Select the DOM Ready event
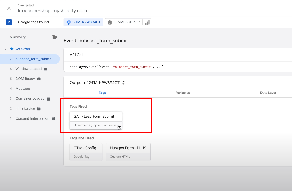Image resolution: width=292 pixels, height=191 pixels. click(25, 79)
